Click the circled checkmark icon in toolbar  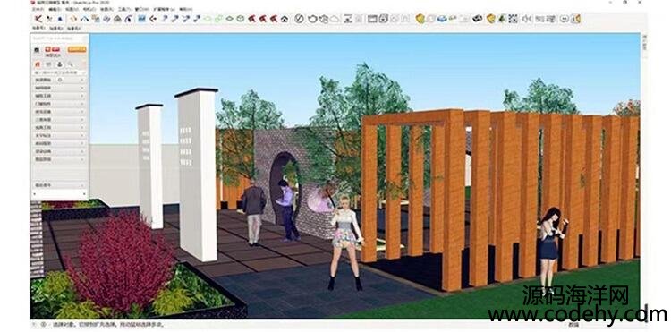click(300, 19)
